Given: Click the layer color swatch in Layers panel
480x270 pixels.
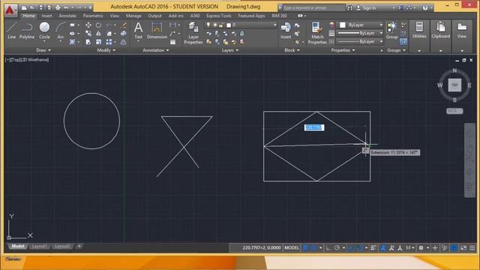Looking at the screenshot, I should [x=228, y=25].
